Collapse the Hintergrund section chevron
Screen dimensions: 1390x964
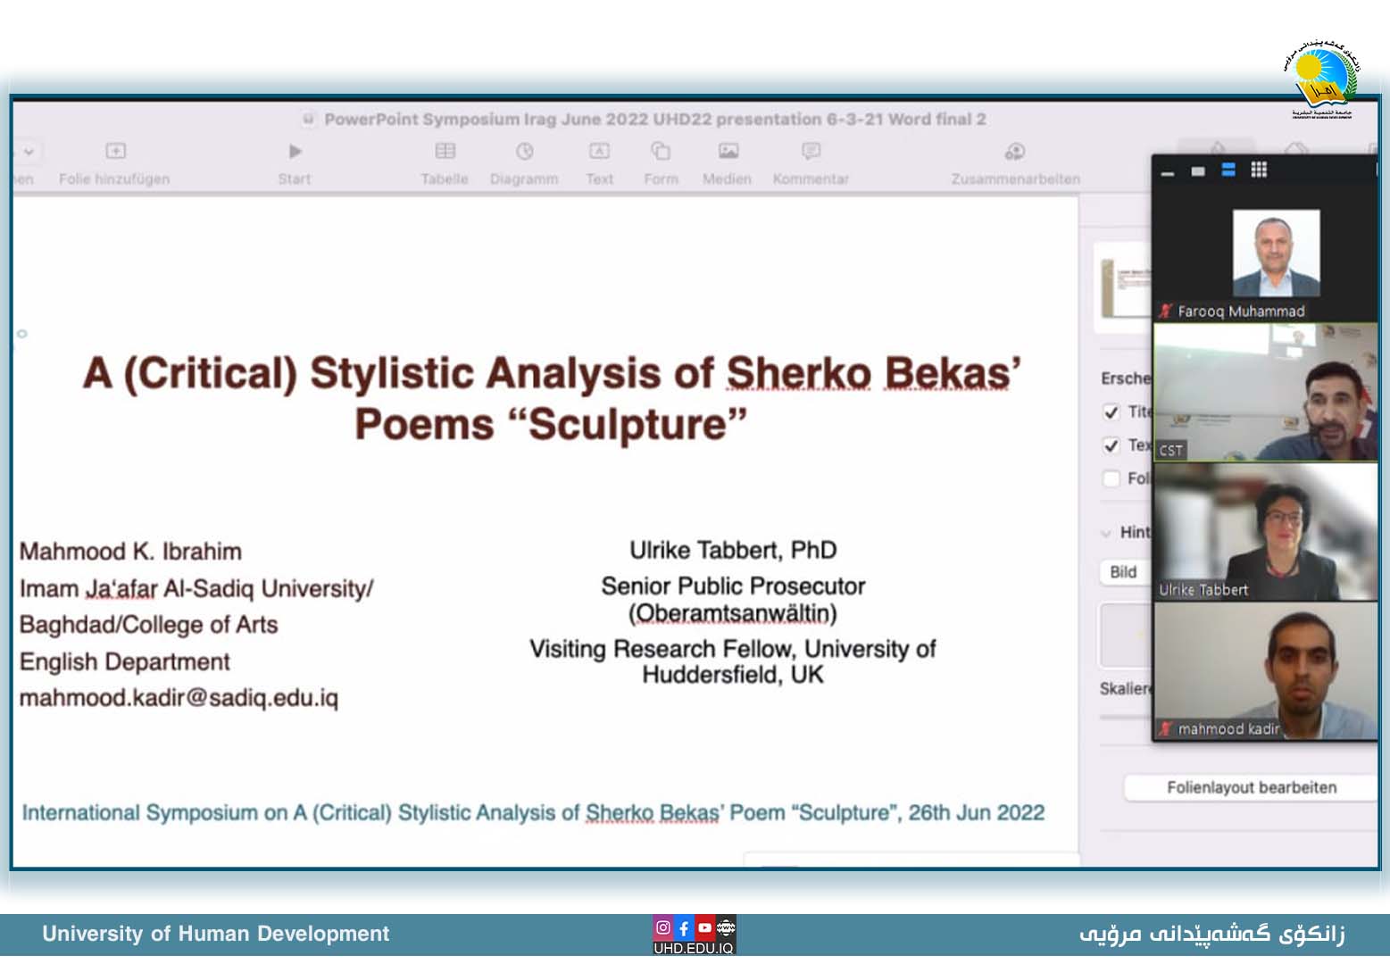click(1106, 533)
